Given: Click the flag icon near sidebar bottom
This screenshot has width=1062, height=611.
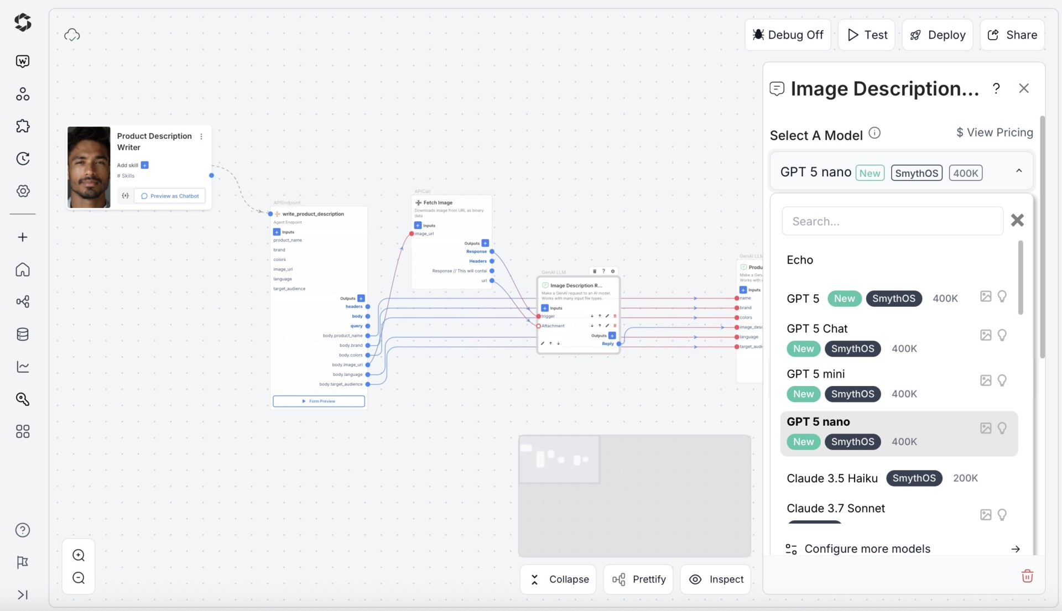Looking at the screenshot, I should pos(23,563).
